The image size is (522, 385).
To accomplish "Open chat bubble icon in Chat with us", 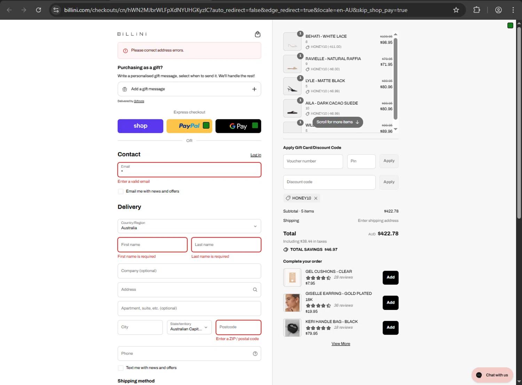I will tap(479, 375).
